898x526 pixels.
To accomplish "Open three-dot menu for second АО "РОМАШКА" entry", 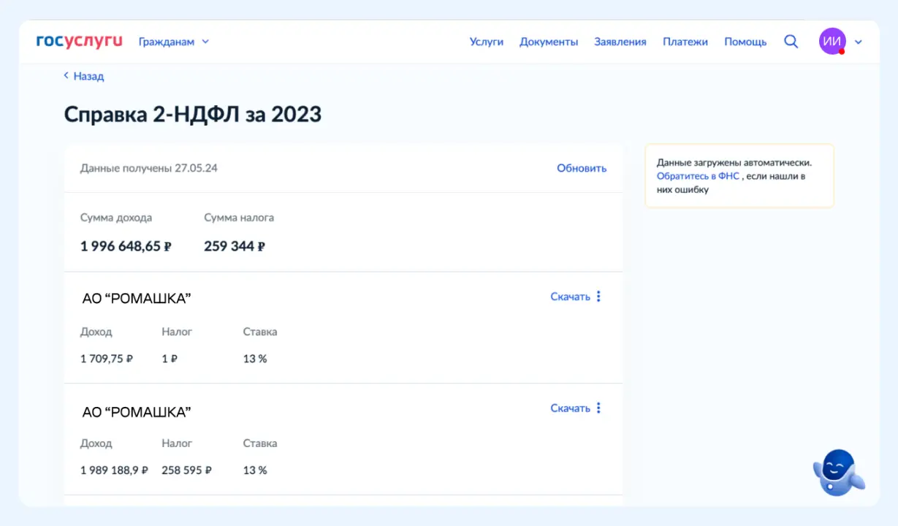I will point(598,408).
